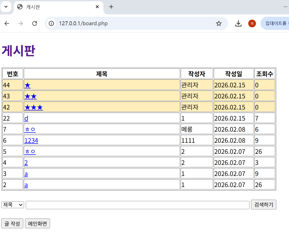
Task: Click the browser forward arrow
Action: tap(21, 23)
